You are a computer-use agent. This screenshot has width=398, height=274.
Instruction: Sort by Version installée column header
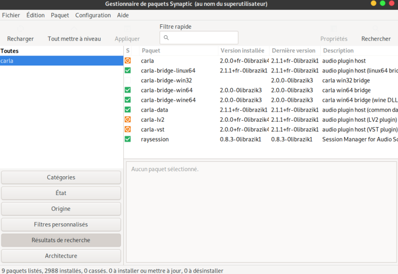[244, 51]
